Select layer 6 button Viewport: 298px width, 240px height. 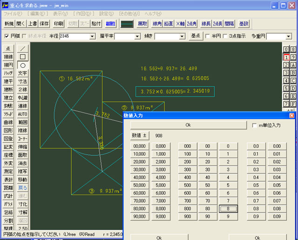[286, 96]
